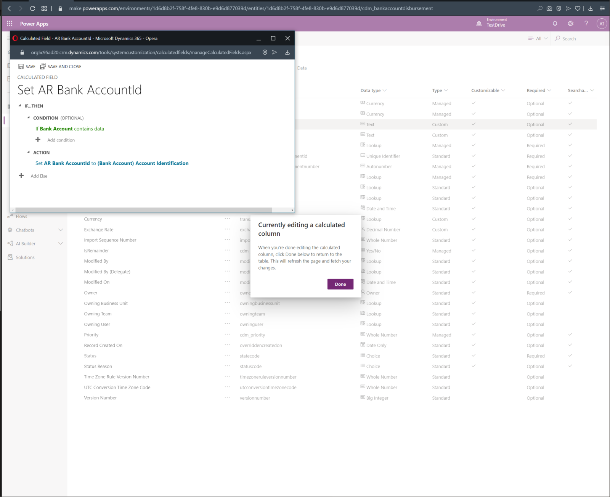Click the Save icon in calculated field editor
The height and width of the screenshot is (497, 610).
click(x=21, y=66)
